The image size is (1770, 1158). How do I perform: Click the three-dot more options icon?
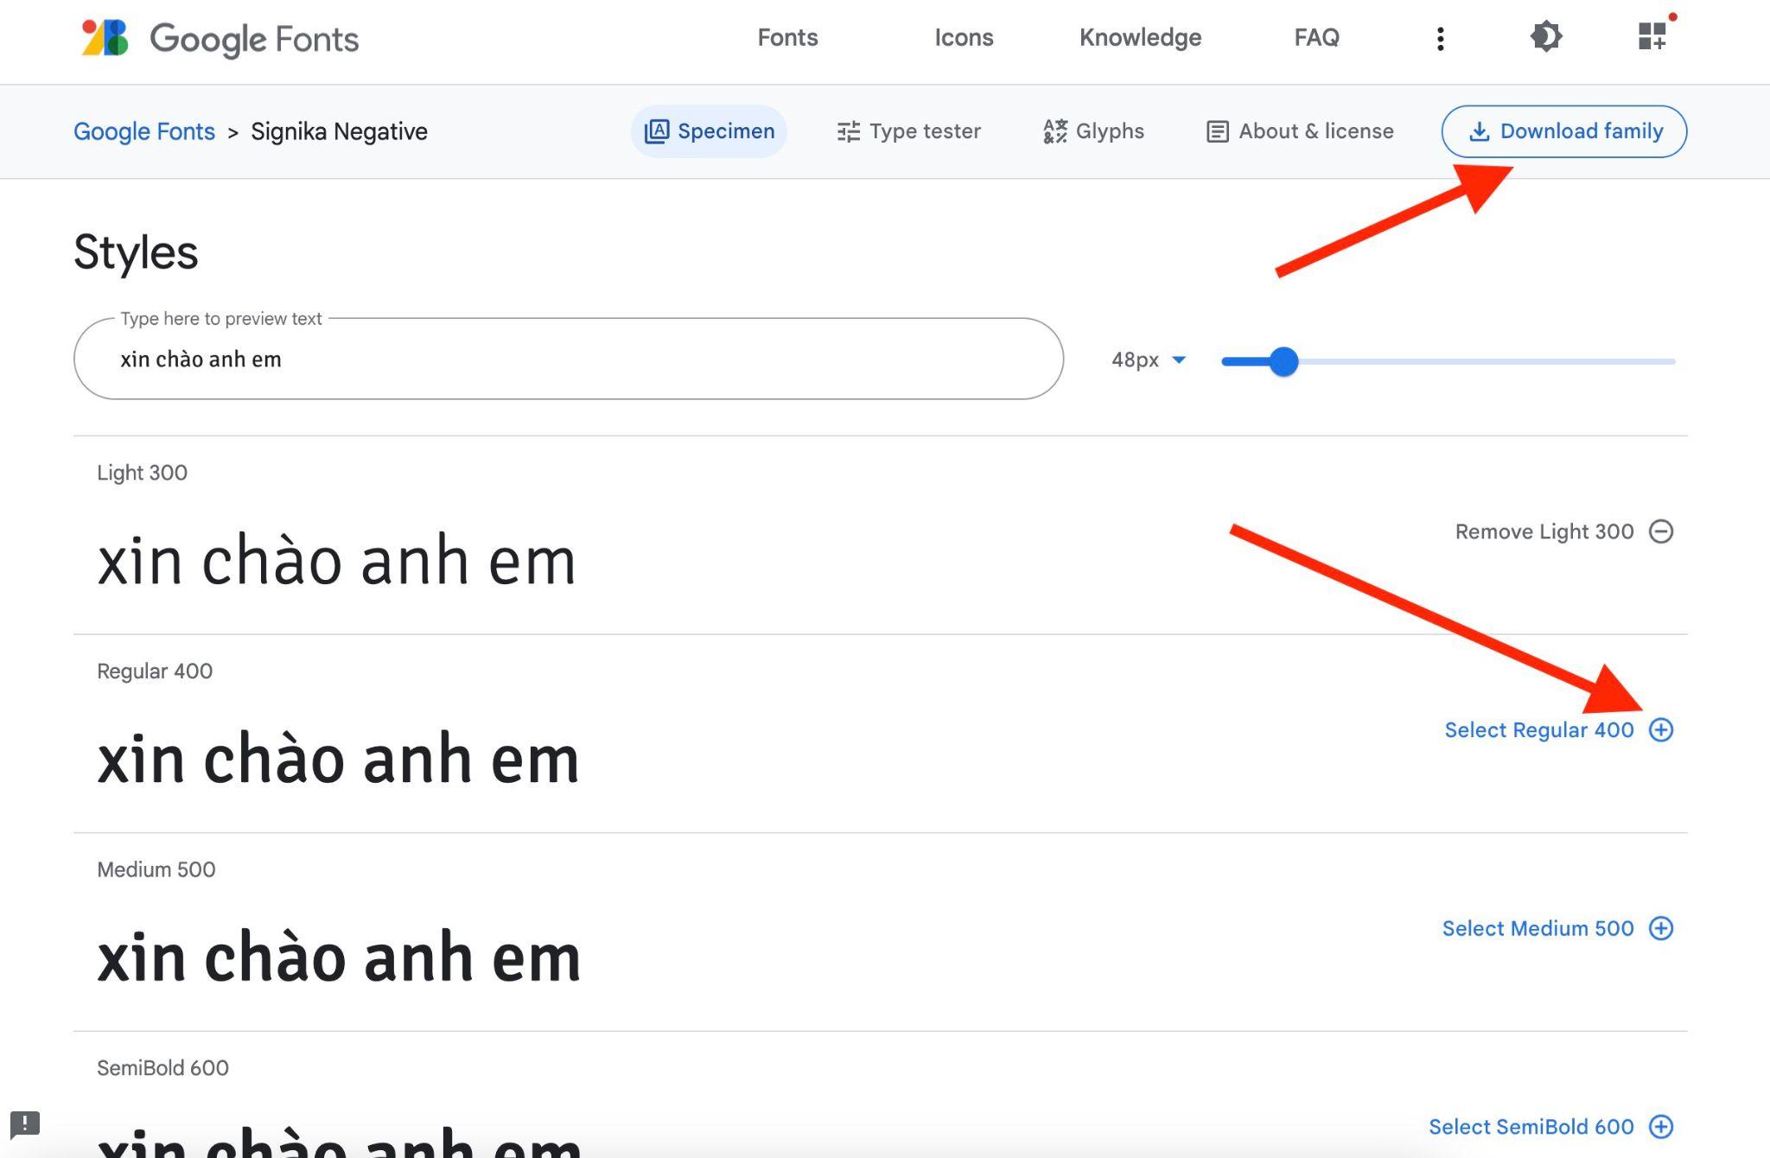(1439, 37)
